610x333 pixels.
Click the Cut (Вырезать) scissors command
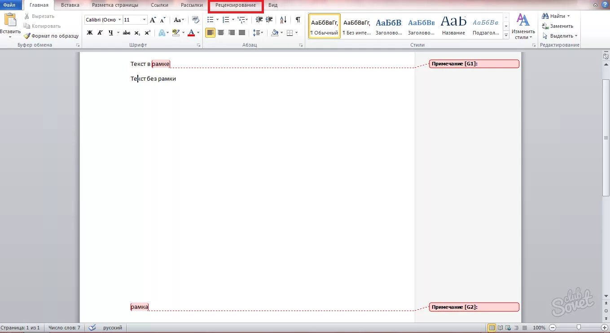pos(39,16)
